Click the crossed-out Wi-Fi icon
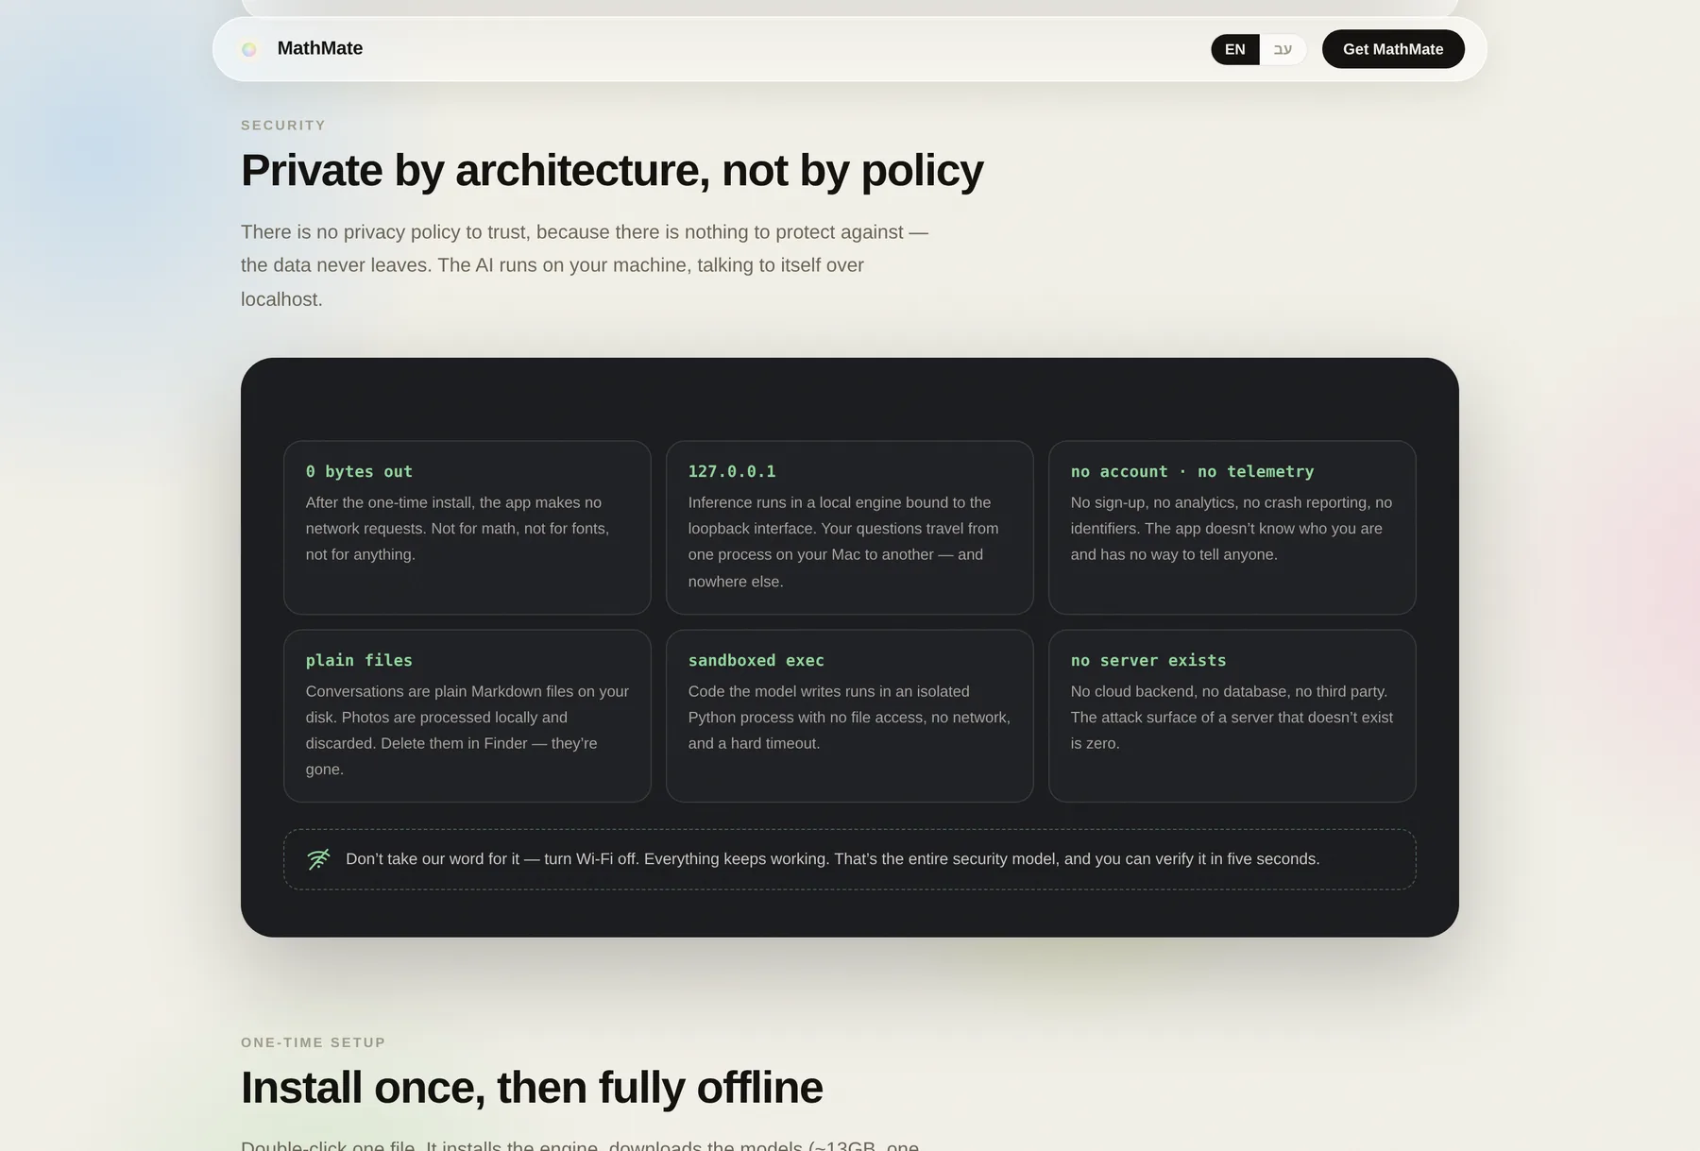1700x1151 pixels. coord(318,859)
